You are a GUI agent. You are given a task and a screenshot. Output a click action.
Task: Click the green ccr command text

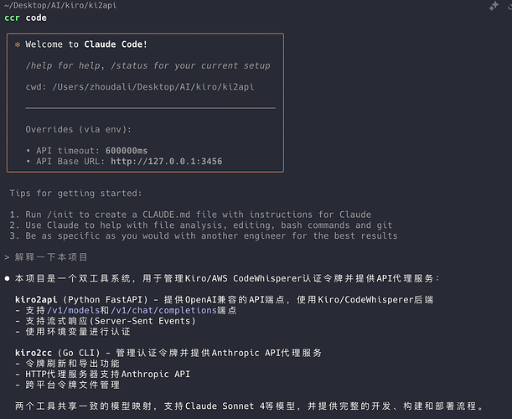(12, 18)
